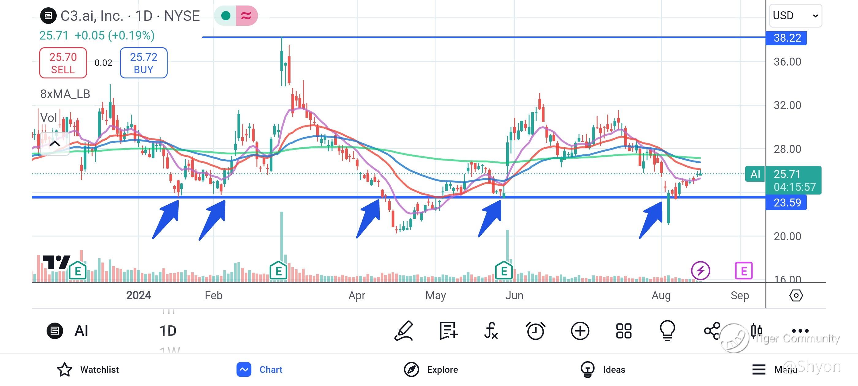Viewport: 858px width, 386px height.
Task: Toggle the green market status dot
Action: pyautogui.click(x=226, y=16)
